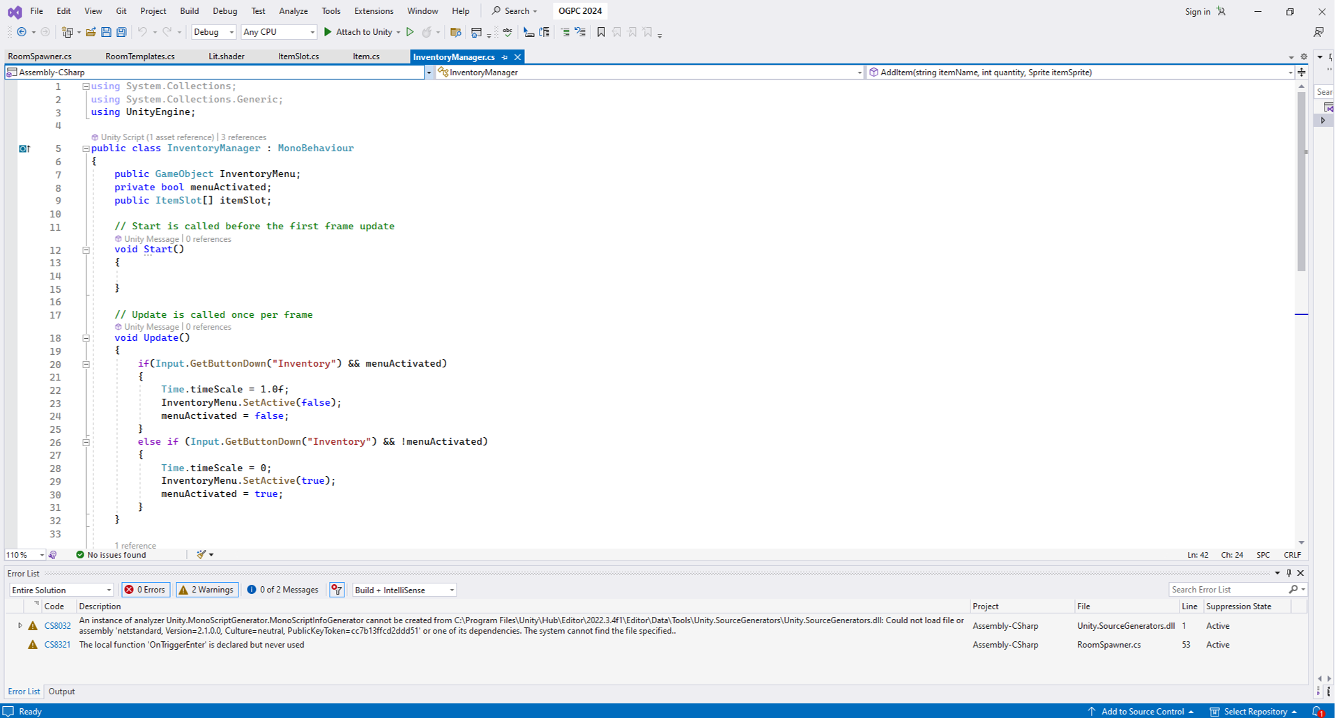Click the Find in Files icon
This screenshot has height=718, width=1335.
click(x=456, y=32)
